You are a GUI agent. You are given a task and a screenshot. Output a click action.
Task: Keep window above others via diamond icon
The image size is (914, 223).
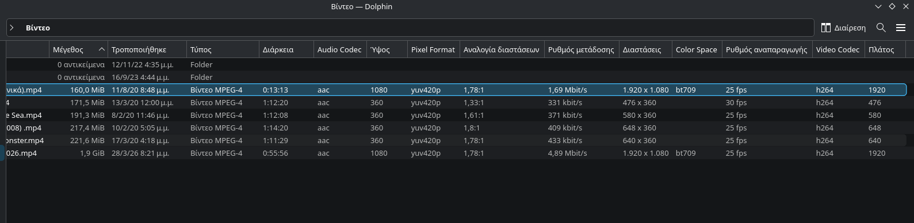point(892,6)
